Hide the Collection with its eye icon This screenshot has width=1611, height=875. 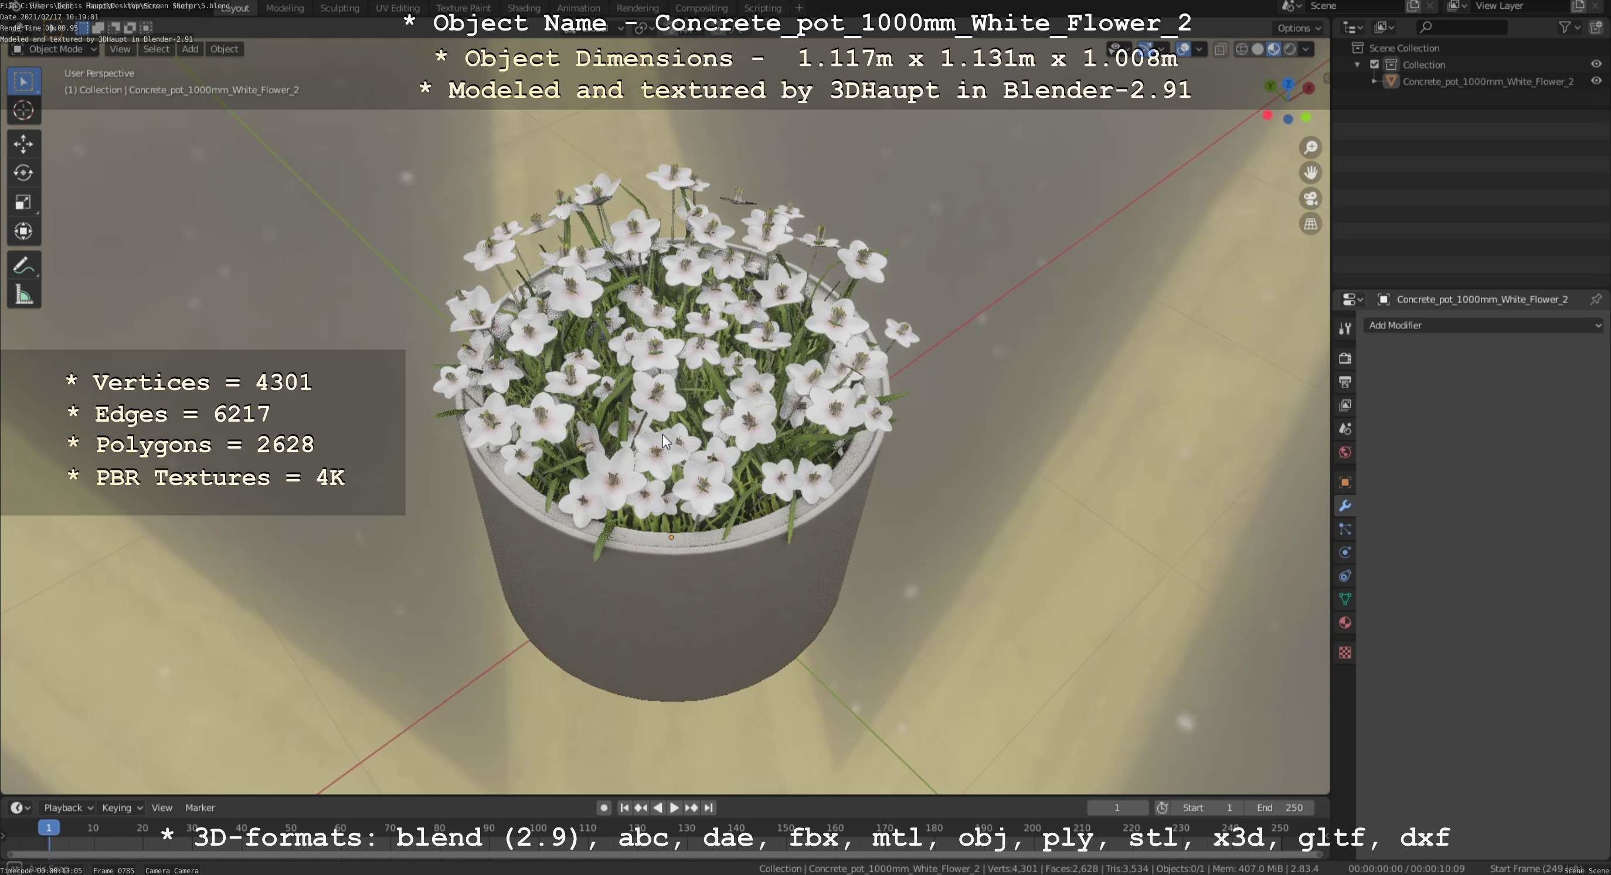click(x=1596, y=64)
